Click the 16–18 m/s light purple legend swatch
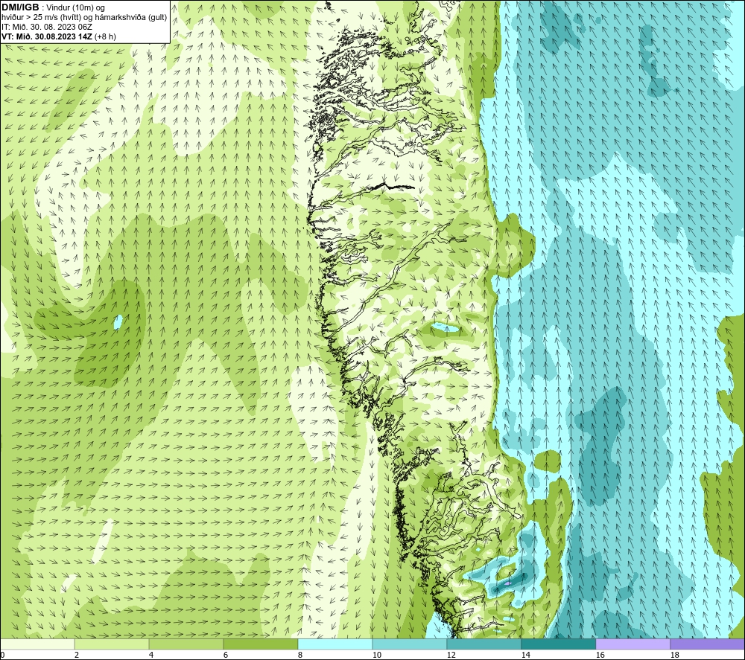Image resolution: width=745 pixels, height=660 pixels. [x=633, y=644]
